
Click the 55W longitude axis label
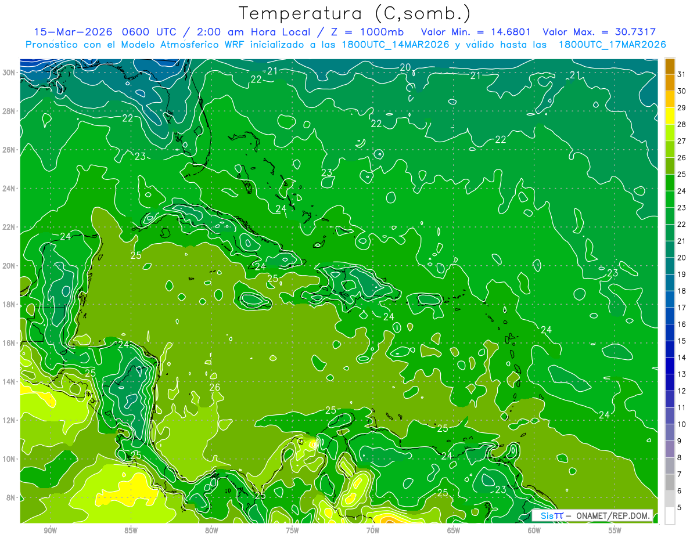coord(615,530)
